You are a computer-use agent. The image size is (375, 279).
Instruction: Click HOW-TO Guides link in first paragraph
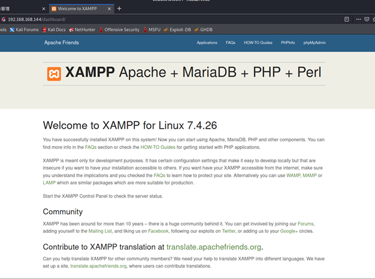[158, 147]
